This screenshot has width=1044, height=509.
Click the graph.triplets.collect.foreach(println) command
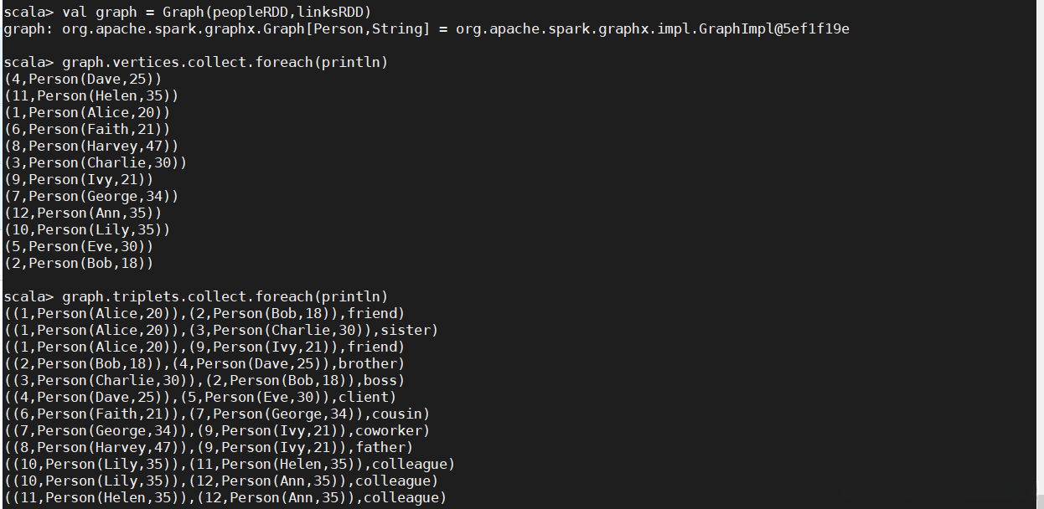coord(225,296)
